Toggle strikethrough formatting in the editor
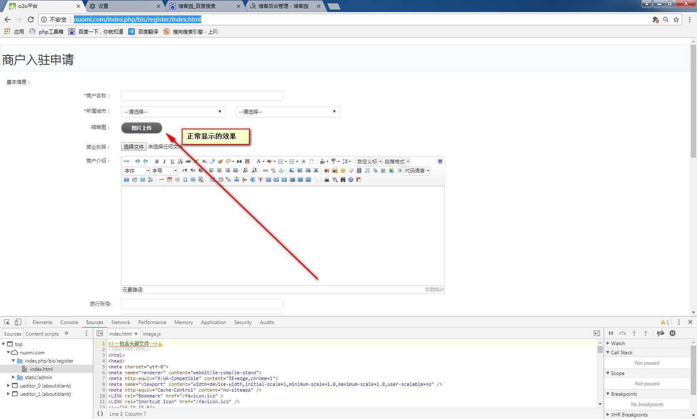 click(188, 161)
